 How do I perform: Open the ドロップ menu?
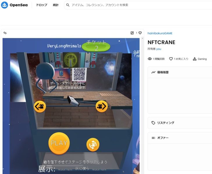41,5
